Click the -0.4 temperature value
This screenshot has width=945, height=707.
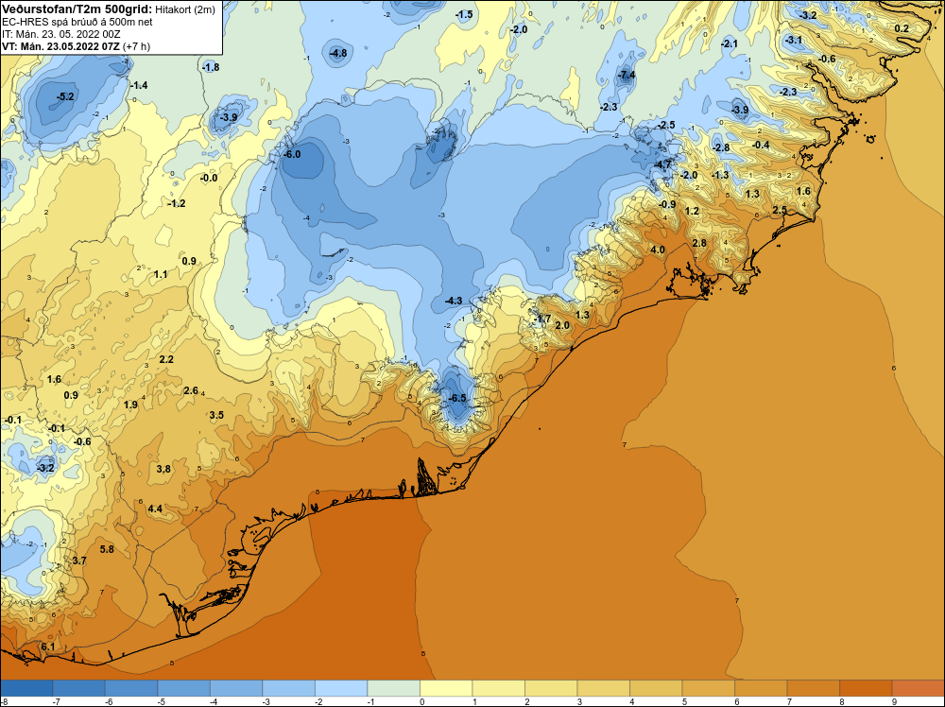[761, 146]
